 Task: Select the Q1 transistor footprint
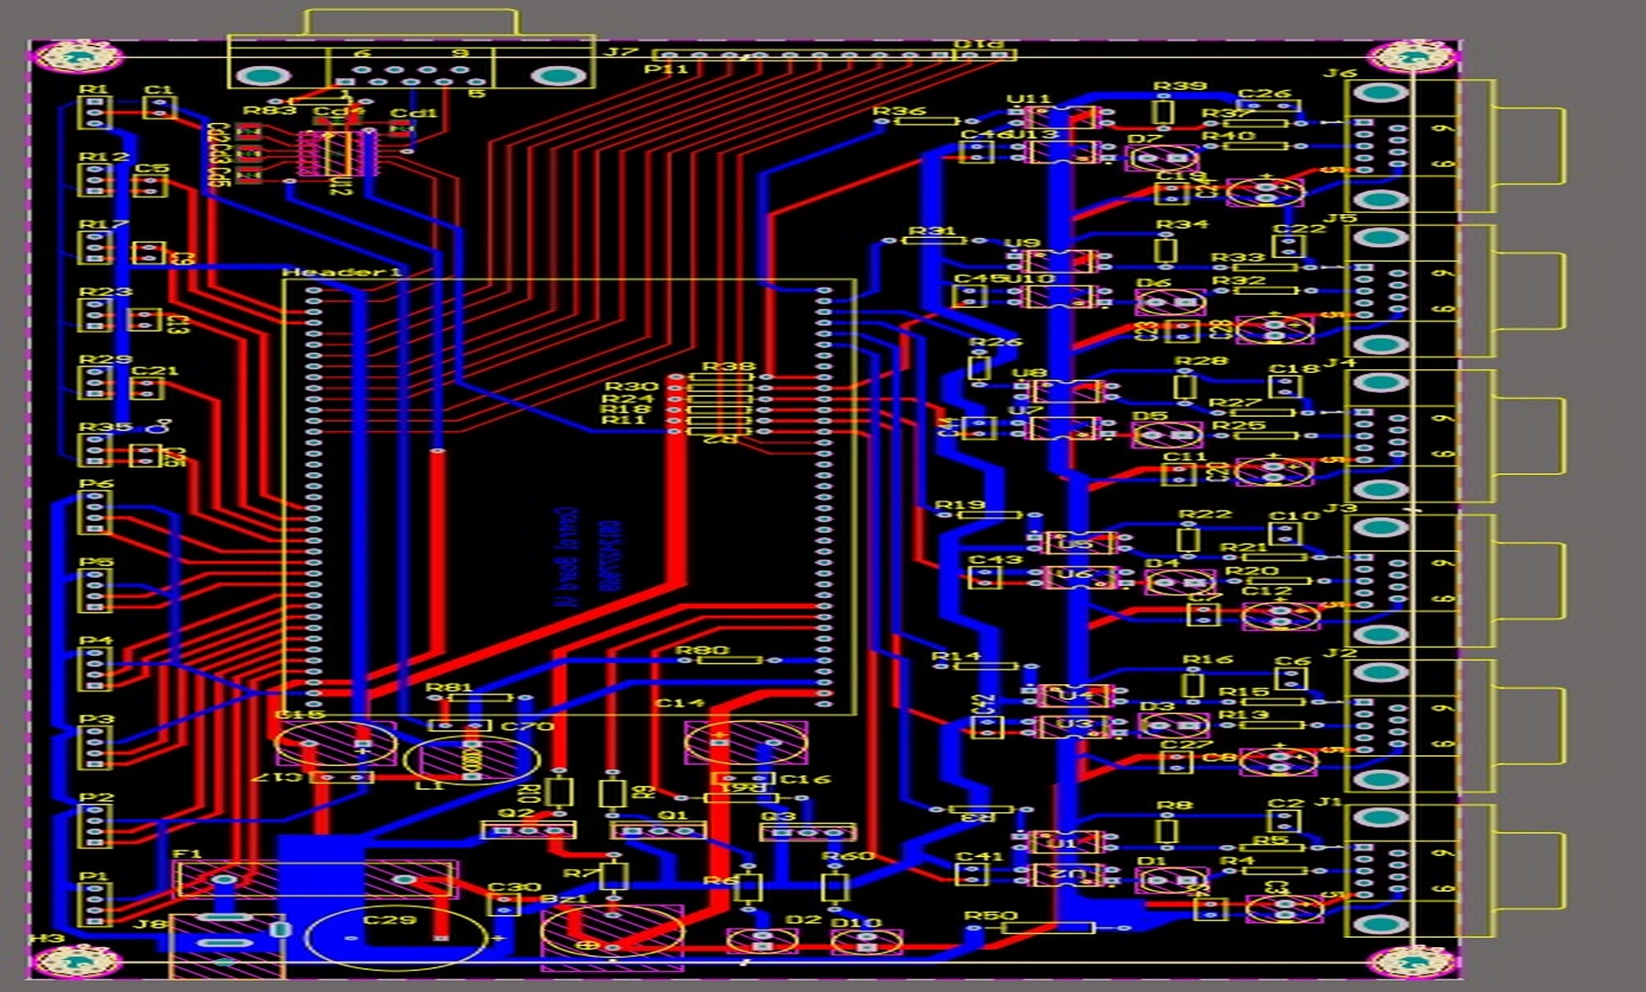659,831
